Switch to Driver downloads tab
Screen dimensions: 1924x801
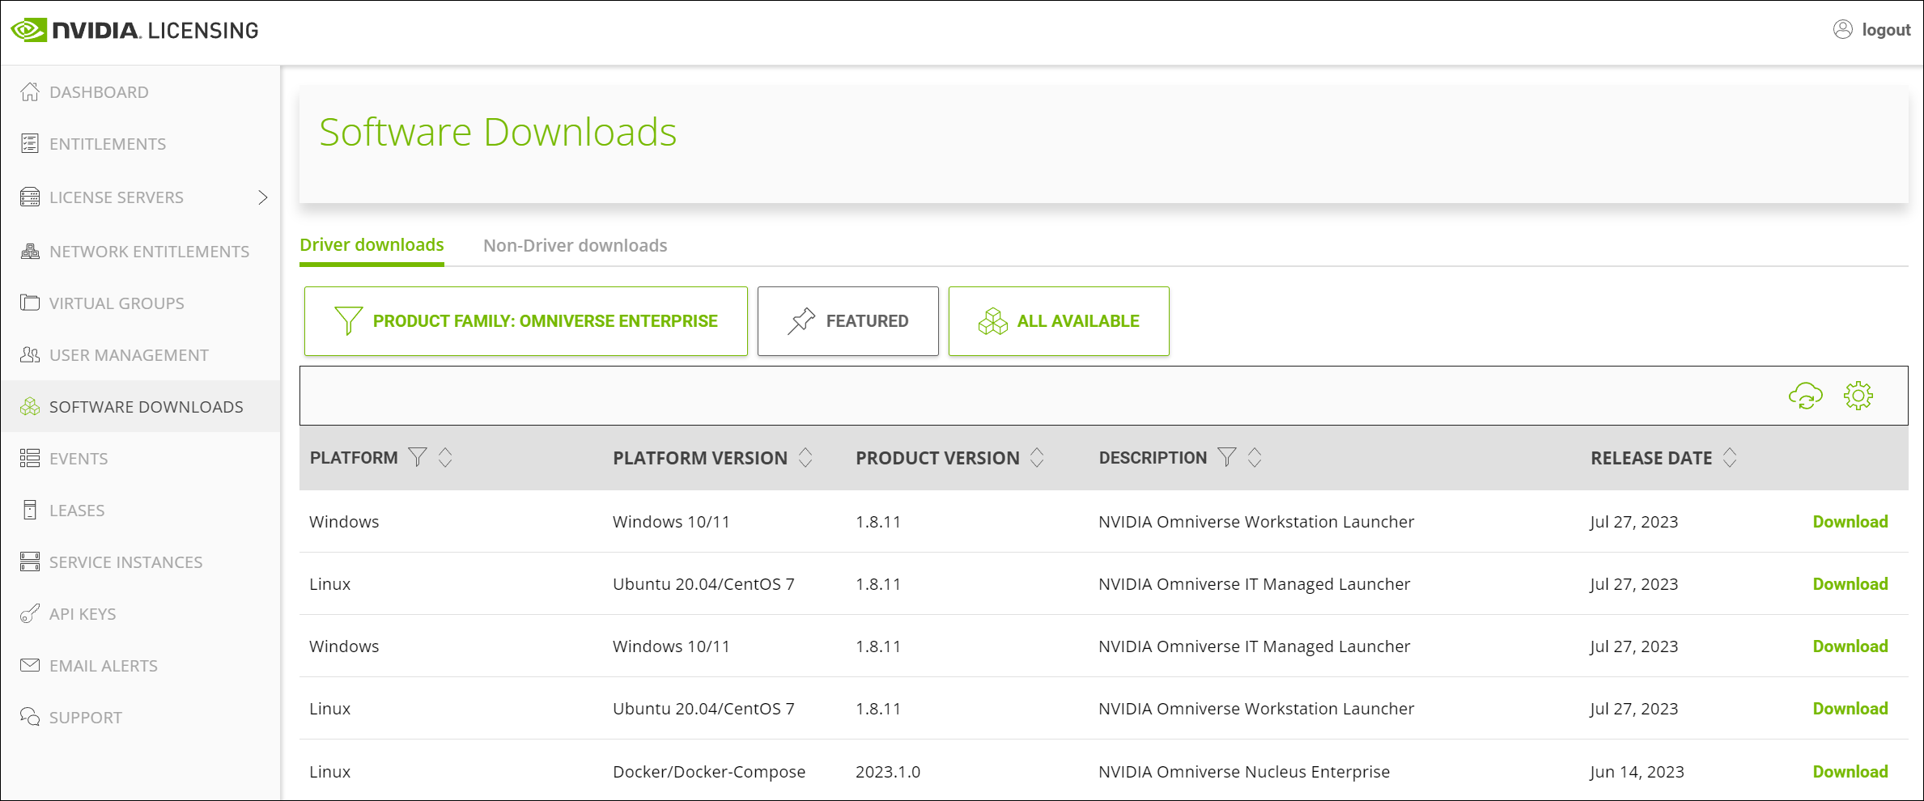pos(372,245)
